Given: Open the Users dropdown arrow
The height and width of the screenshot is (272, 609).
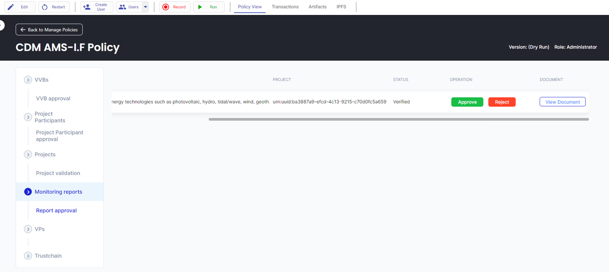Looking at the screenshot, I should point(145,7).
